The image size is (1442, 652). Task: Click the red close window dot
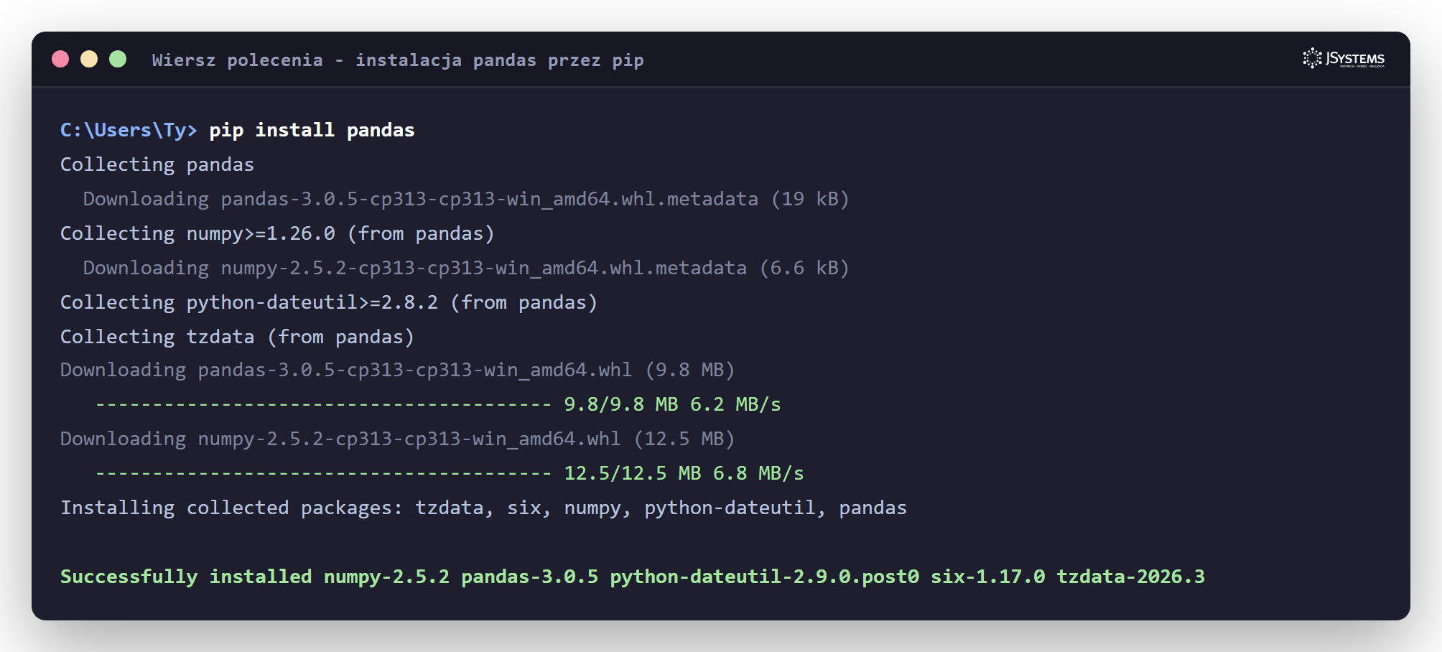pyautogui.click(x=60, y=59)
